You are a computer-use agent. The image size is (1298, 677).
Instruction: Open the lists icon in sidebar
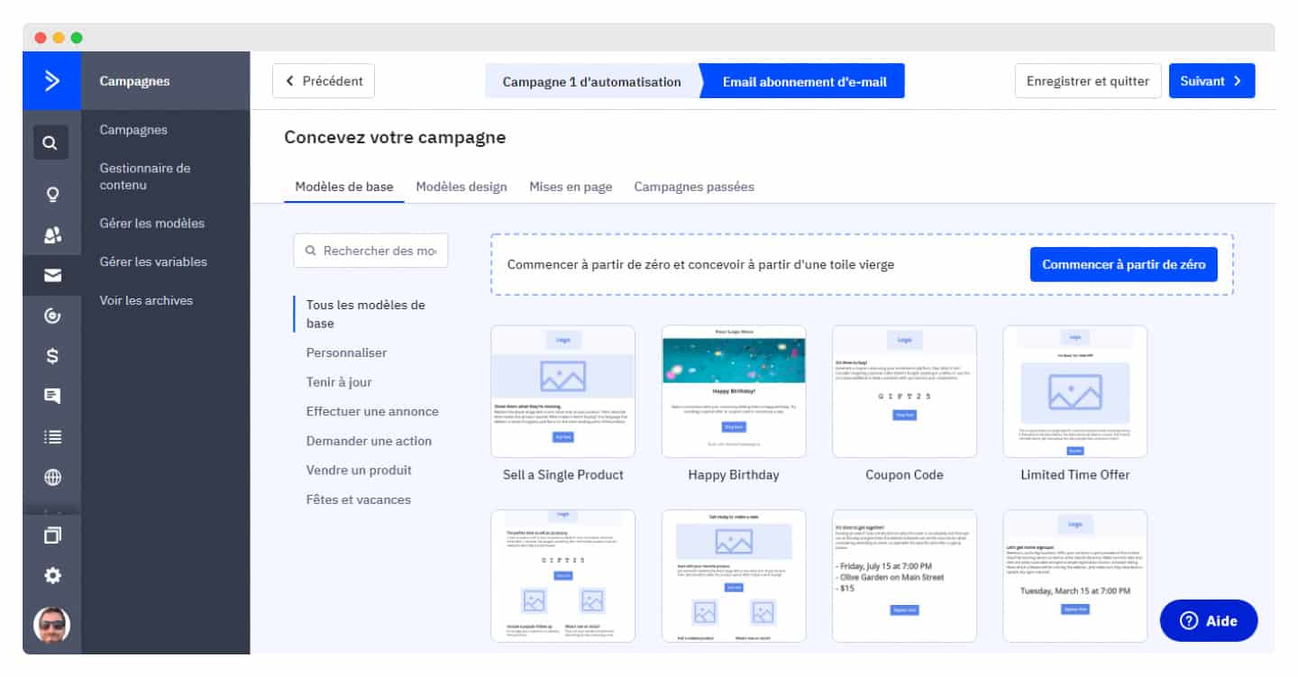[x=52, y=436]
